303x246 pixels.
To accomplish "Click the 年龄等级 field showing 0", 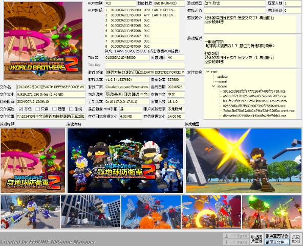I will pyautogui.click(x=292, y=10).
